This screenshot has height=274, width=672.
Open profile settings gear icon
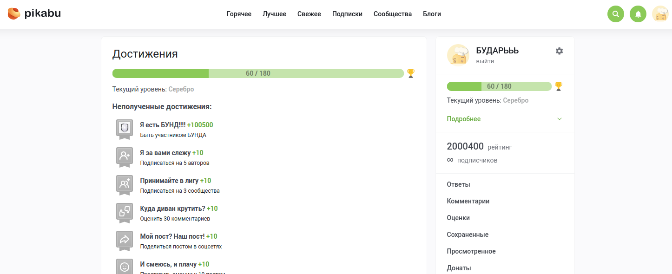click(560, 51)
